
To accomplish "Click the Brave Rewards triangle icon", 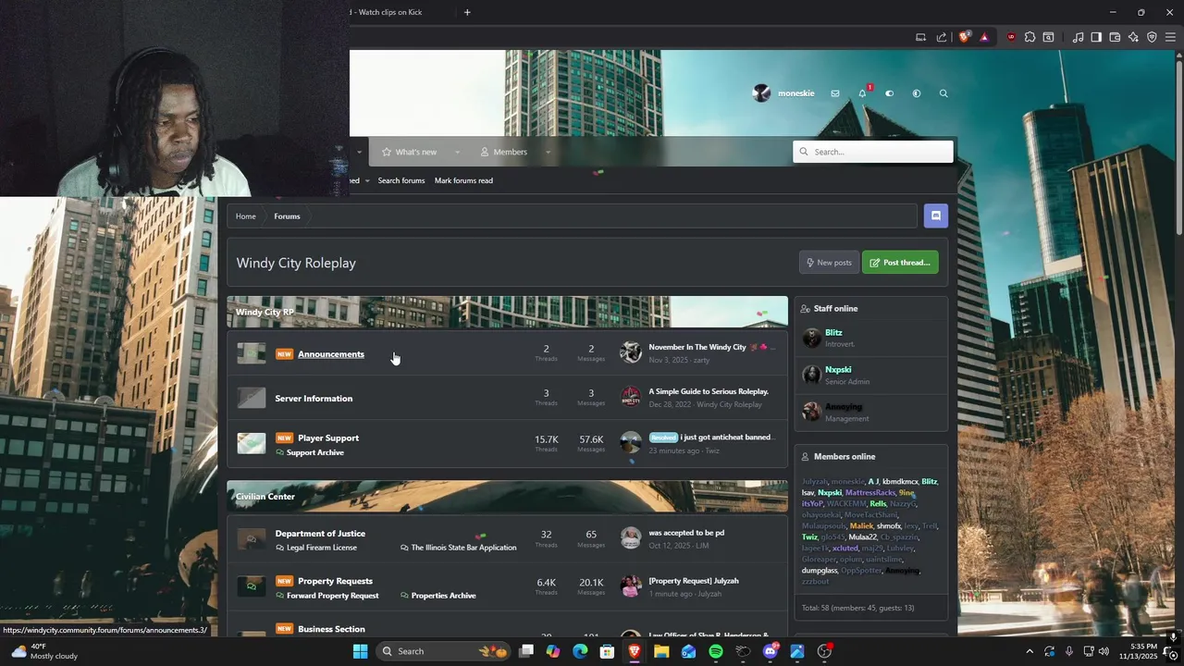I will click(984, 37).
